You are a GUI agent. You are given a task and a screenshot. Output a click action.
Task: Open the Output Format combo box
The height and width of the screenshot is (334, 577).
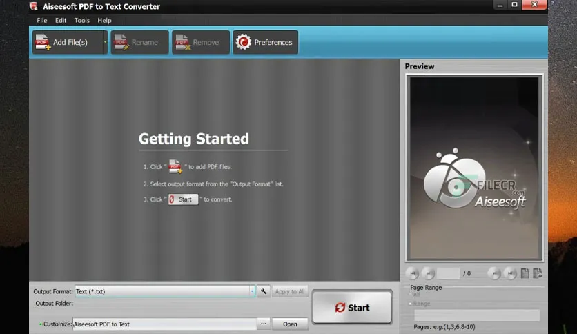tap(165, 291)
